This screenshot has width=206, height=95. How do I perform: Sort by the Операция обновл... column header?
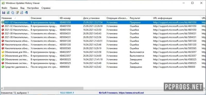(x=117, y=18)
